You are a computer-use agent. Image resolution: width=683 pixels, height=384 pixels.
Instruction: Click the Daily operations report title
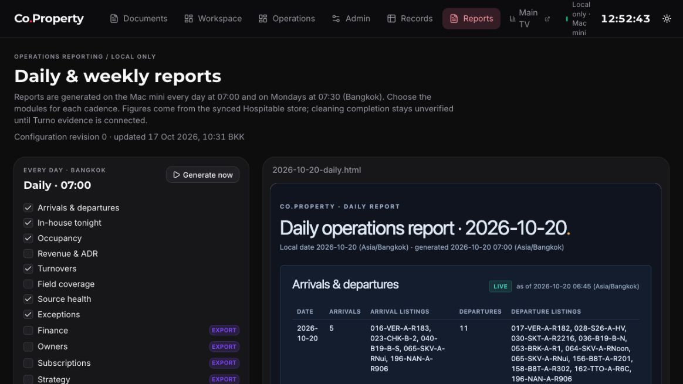coord(424,228)
